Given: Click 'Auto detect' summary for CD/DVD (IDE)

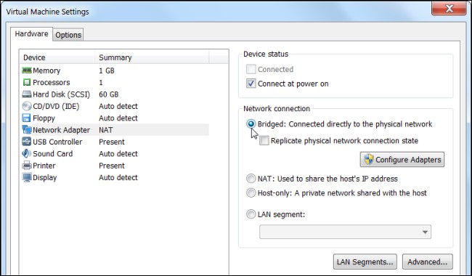Looking at the screenshot, I should click(x=118, y=106).
